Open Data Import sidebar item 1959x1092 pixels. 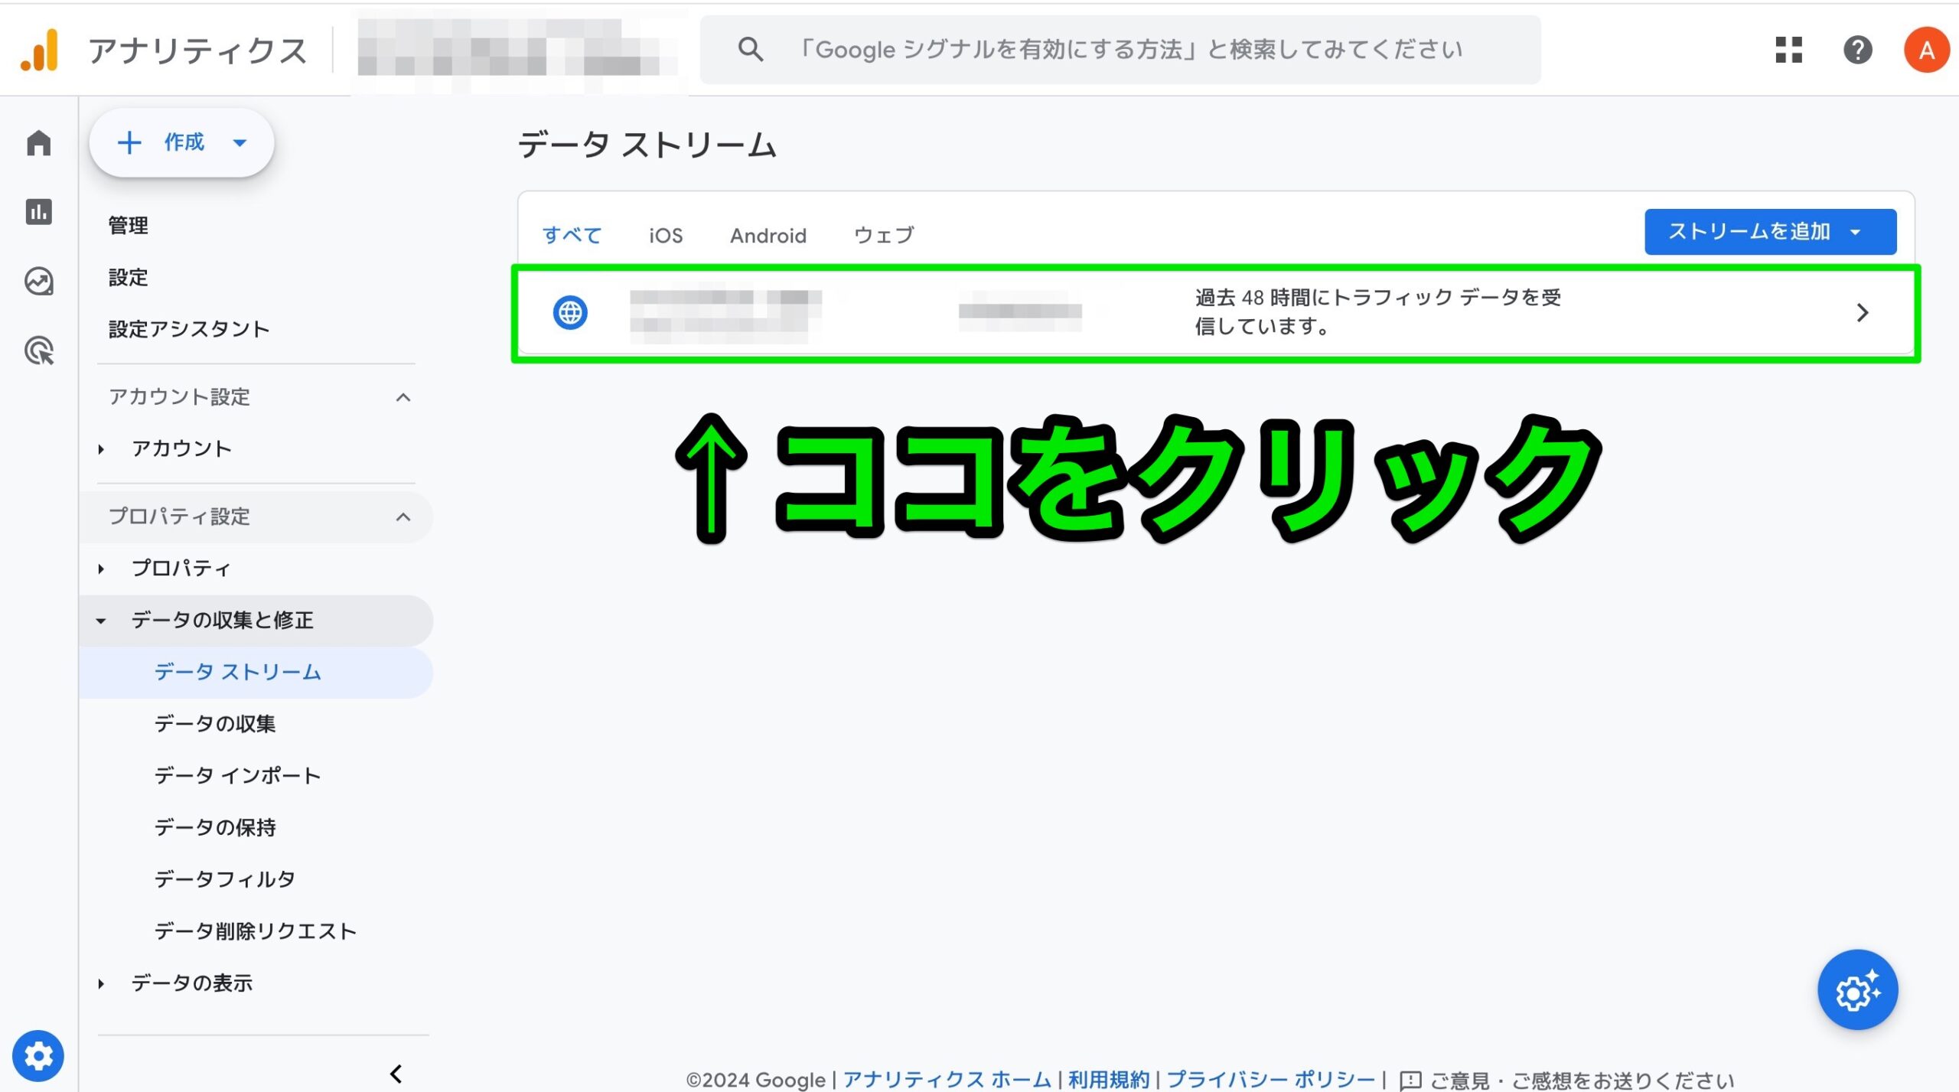[238, 775]
